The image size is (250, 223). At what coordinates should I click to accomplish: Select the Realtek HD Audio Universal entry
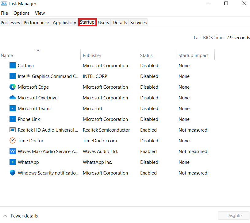[x=48, y=130]
